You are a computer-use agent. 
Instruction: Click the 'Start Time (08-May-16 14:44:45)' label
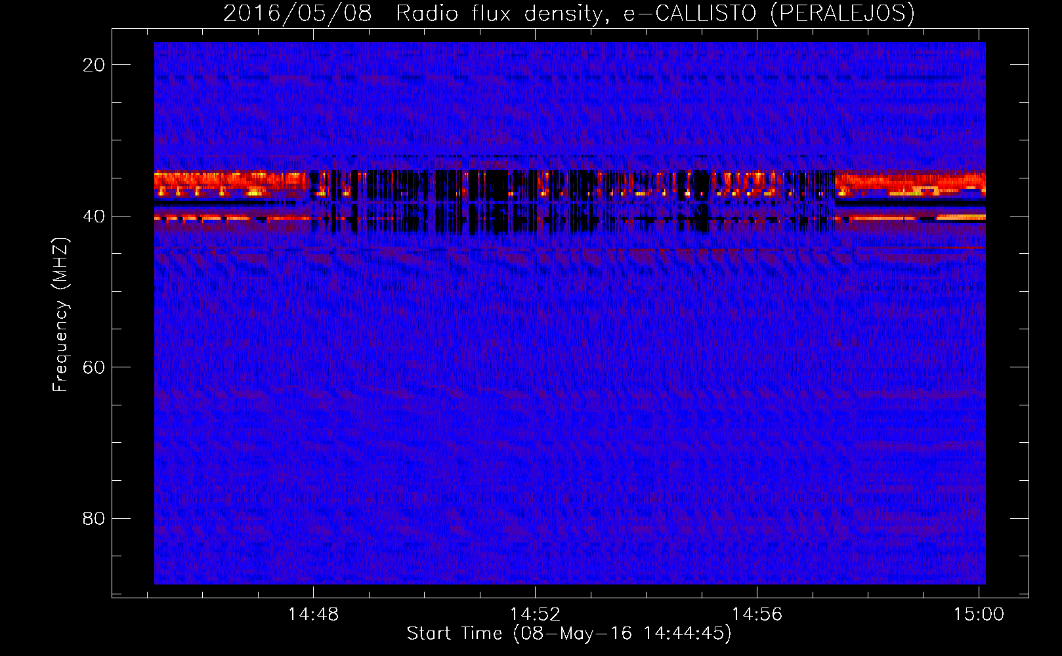click(569, 633)
